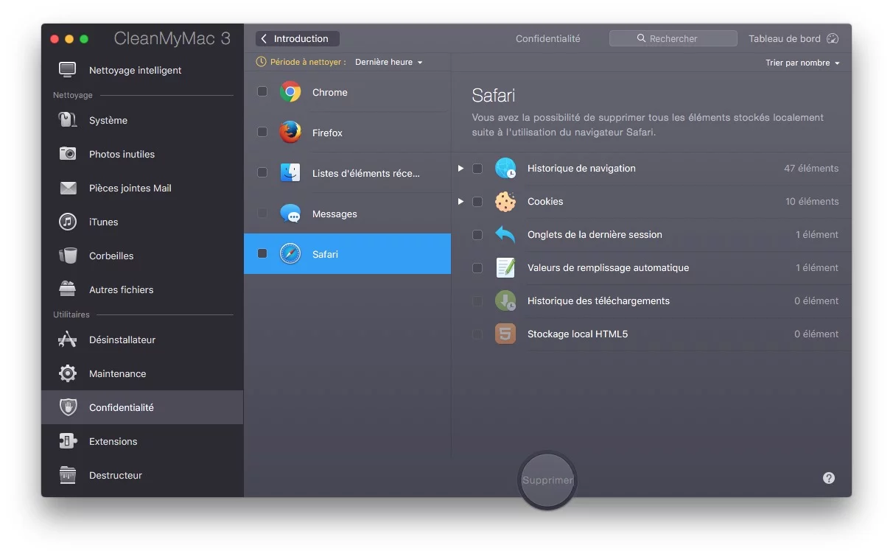
Task: Click the Cookies cookie icon
Action: click(505, 201)
